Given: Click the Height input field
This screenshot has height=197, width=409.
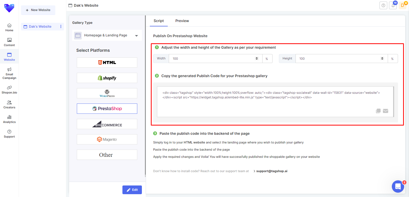Looking at the screenshot, I should (x=342, y=58).
